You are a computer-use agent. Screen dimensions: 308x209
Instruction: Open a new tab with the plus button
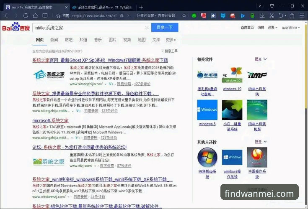coord(141,8)
